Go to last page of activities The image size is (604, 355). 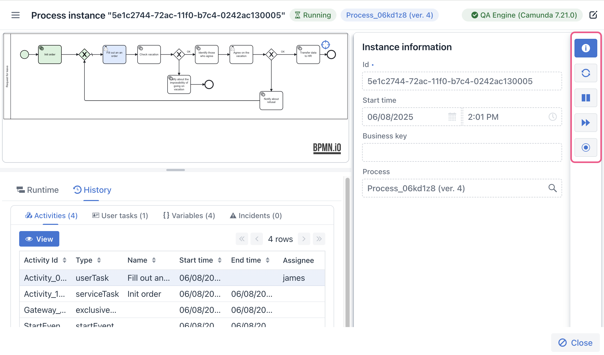point(319,239)
